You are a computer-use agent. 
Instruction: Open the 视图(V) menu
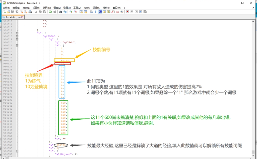tap(36, 8)
